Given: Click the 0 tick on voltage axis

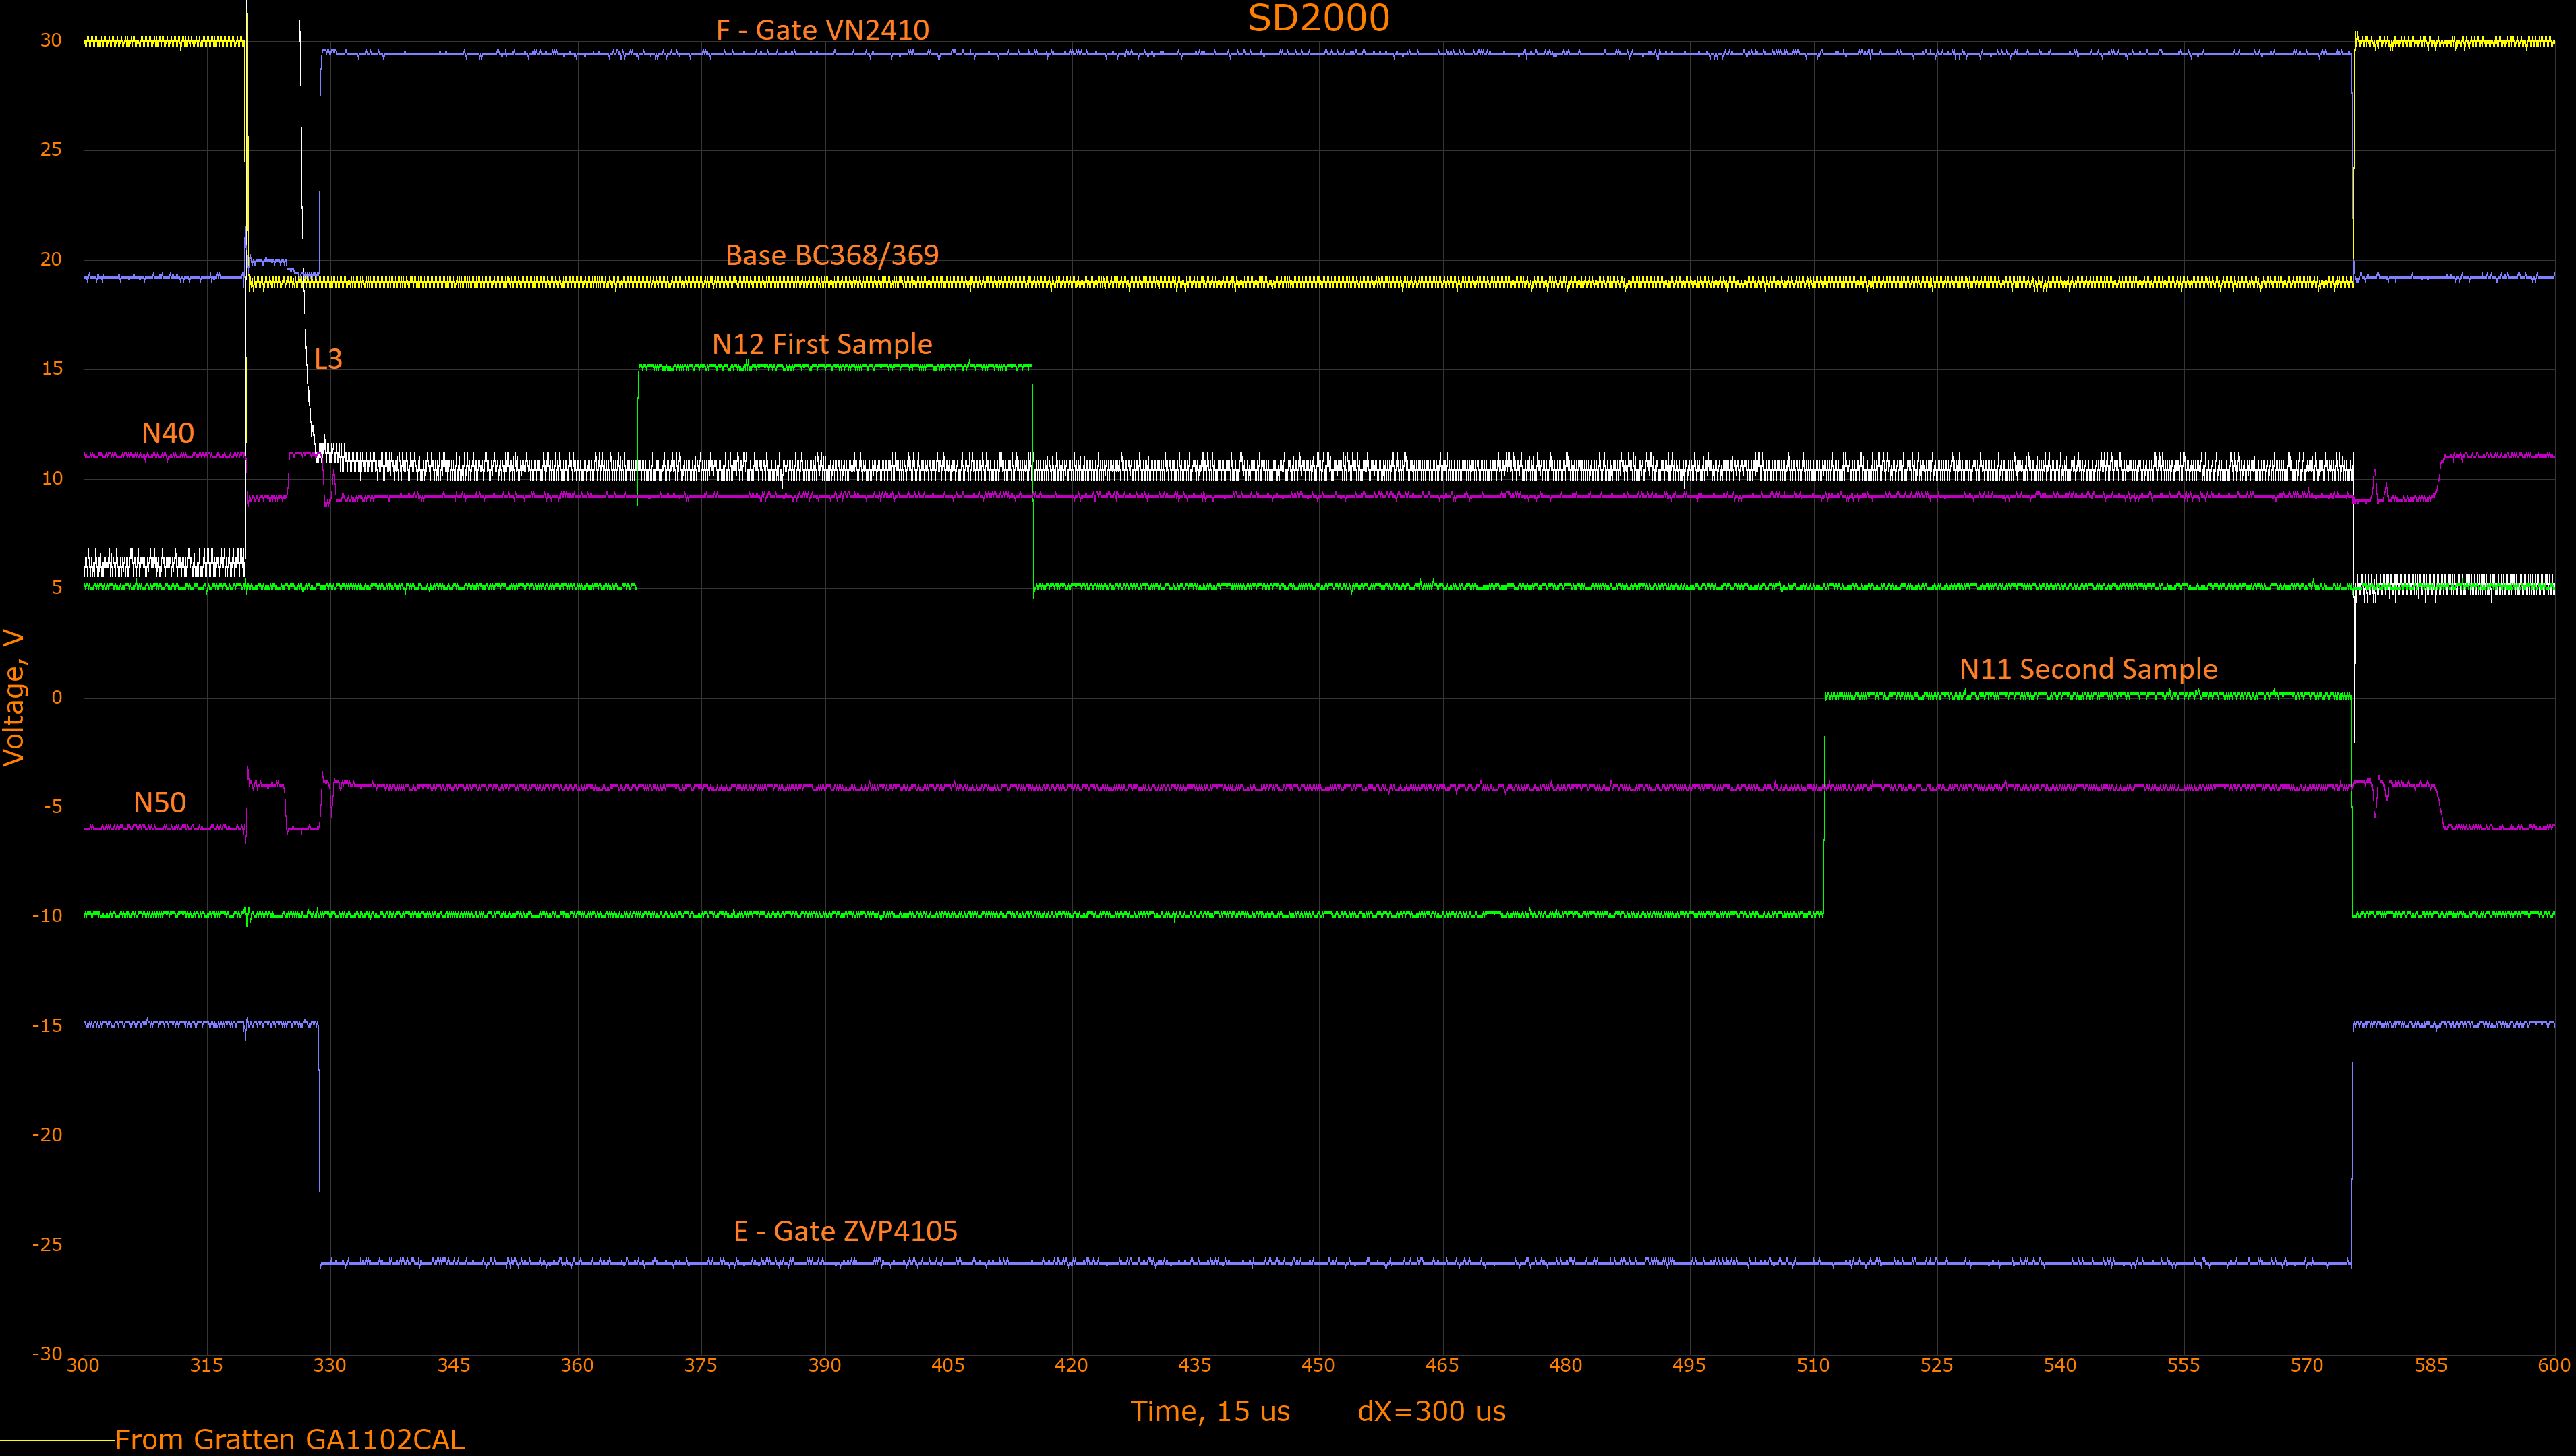Looking at the screenshot, I should (x=56, y=697).
